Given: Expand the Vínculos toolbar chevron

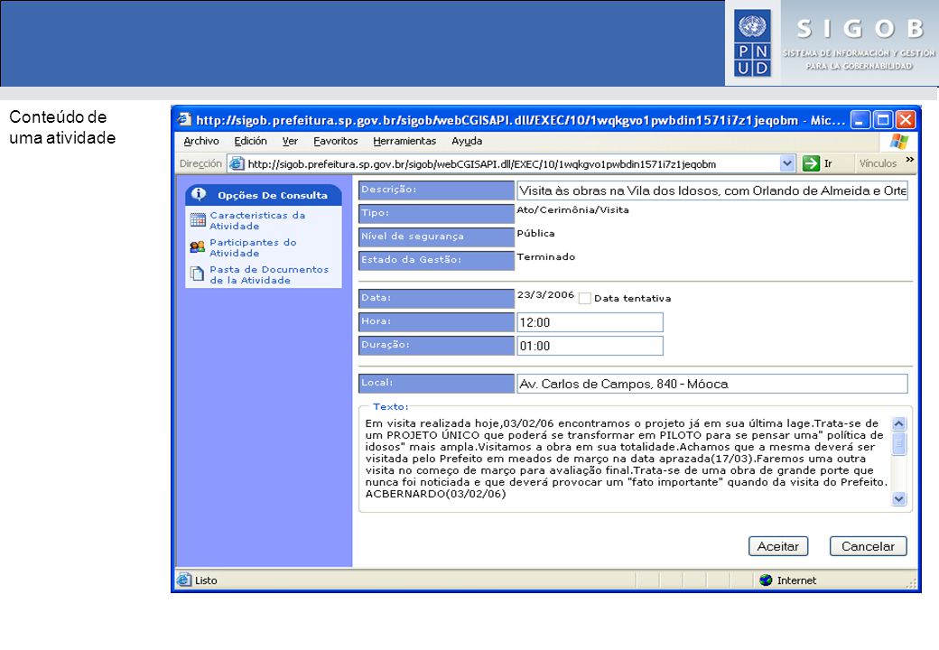Looking at the screenshot, I should point(910,160).
